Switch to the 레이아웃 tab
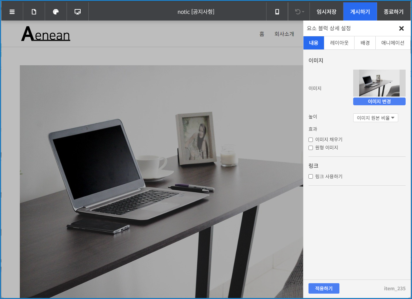The width and height of the screenshot is (412, 299). pyautogui.click(x=339, y=43)
